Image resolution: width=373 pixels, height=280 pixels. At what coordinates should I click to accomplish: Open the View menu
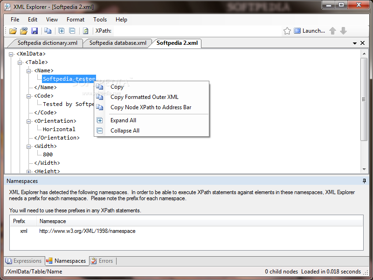click(x=52, y=20)
